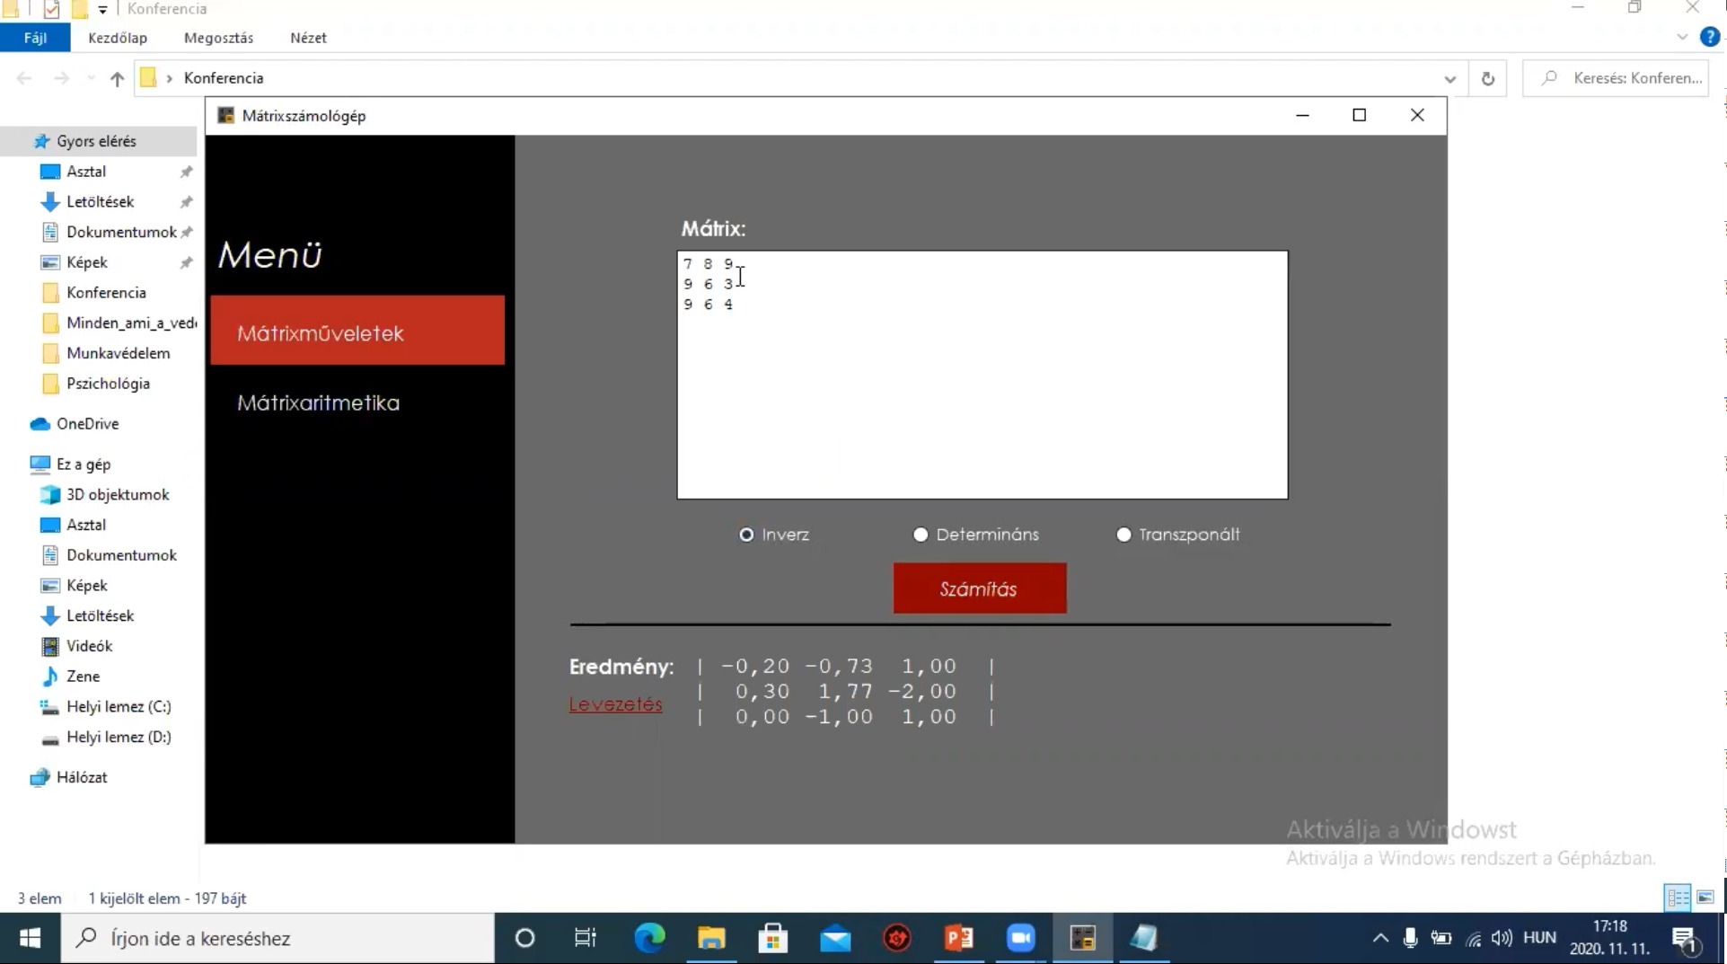Open Microsoft Edge from the taskbar

point(649,938)
